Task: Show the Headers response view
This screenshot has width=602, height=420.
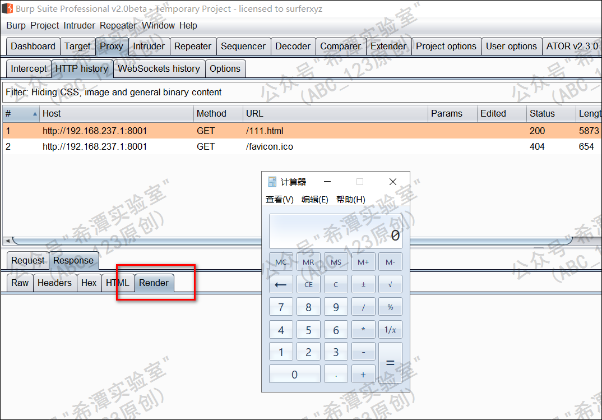Action: 54,283
